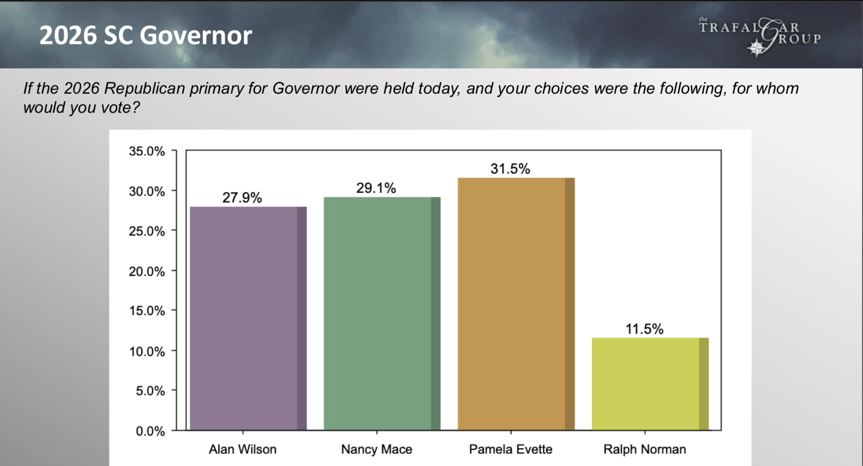
Task: Click the poll question text
Action: point(411,98)
